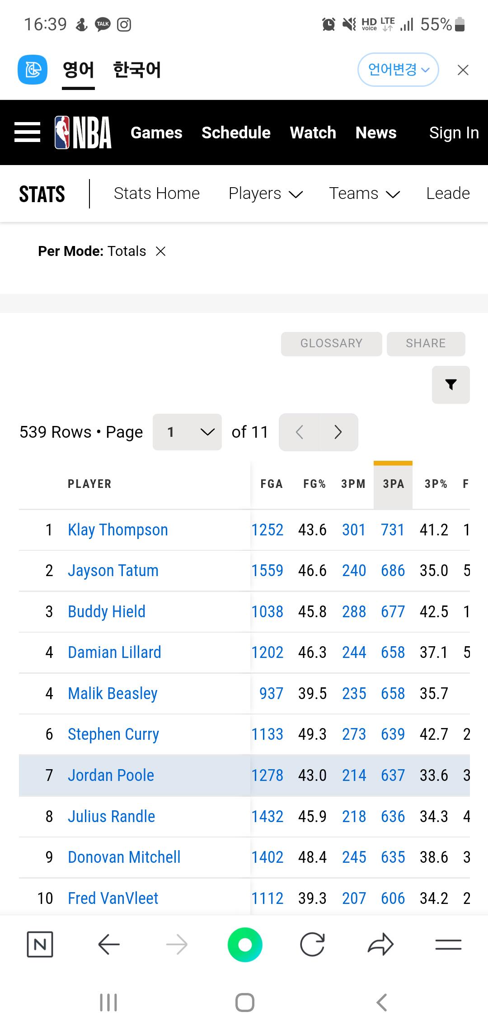Open the Games menu item

click(x=156, y=133)
